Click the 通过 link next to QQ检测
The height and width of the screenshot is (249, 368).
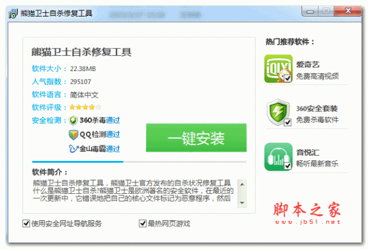pyautogui.click(x=113, y=135)
